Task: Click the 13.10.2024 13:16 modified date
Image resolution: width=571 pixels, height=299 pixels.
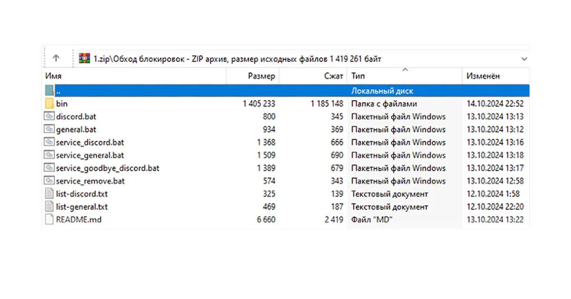Action: point(495,142)
